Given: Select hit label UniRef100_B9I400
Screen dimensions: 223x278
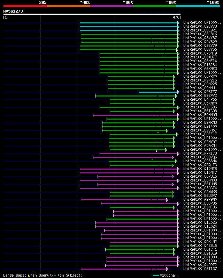Looking at the screenshot, I should [x=200, y=127].
